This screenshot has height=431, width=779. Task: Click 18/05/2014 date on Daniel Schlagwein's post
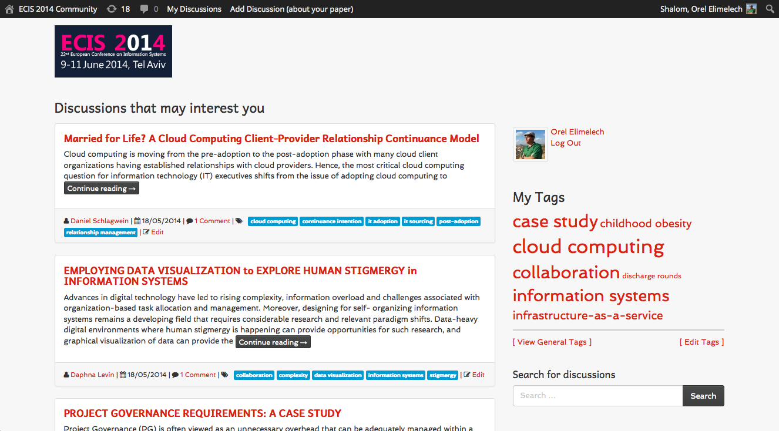pyautogui.click(x=161, y=221)
